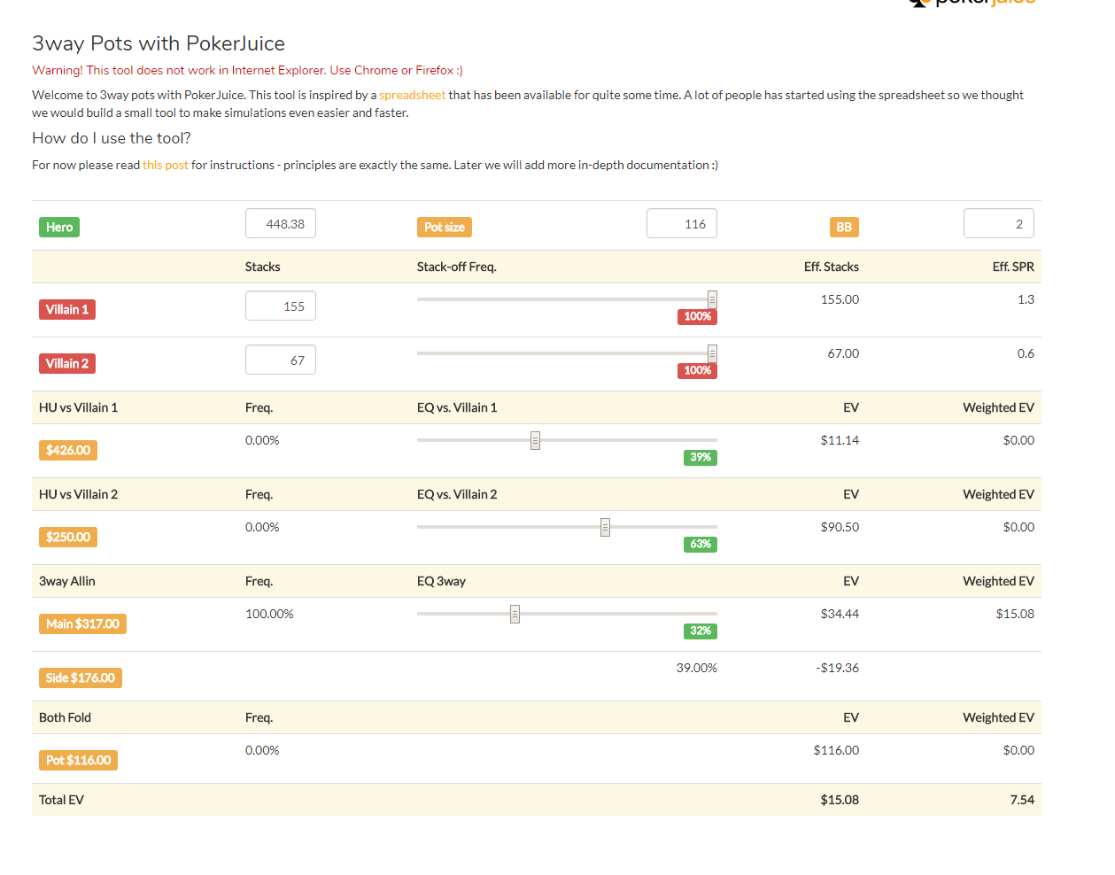Image resolution: width=1115 pixels, height=875 pixels.
Task: Click the 67.00 effective stack value
Action: tap(843, 353)
